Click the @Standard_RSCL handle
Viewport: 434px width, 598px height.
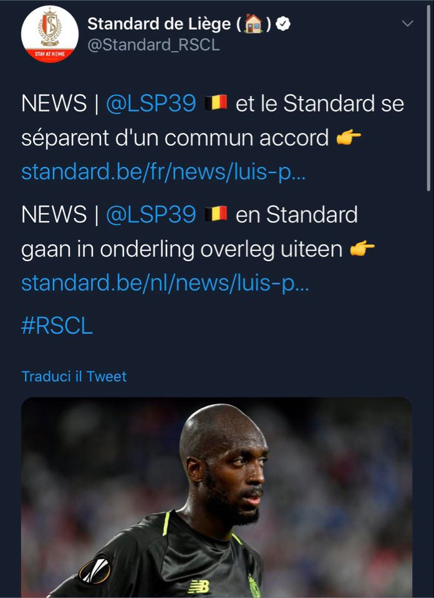pos(153,45)
